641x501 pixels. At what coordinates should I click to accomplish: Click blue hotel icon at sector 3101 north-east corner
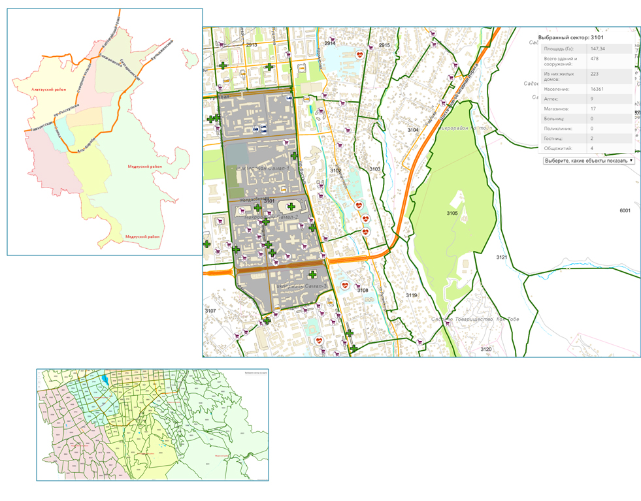(289, 98)
